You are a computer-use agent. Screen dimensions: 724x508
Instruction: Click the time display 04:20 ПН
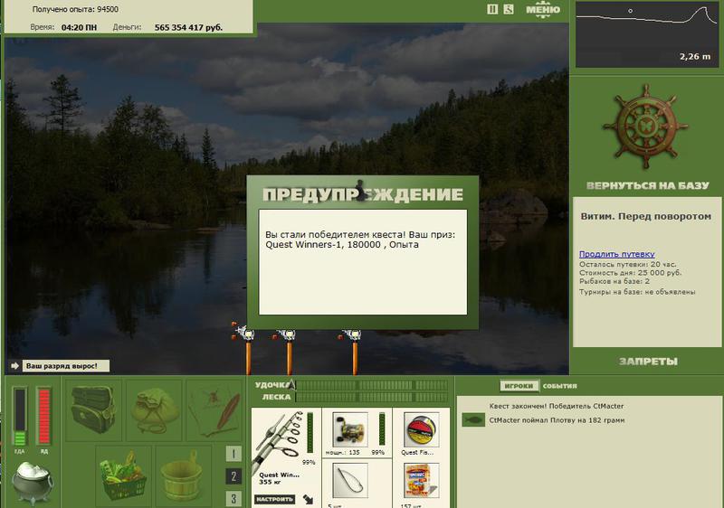(x=79, y=28)
